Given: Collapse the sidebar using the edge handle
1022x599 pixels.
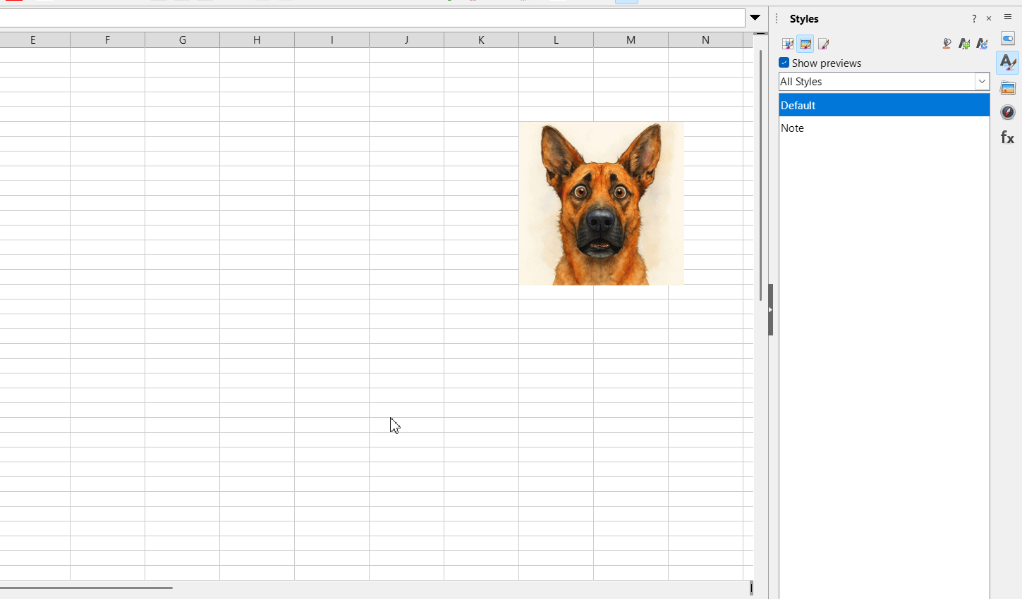Looking at the screenshot, I should point(770,309).
